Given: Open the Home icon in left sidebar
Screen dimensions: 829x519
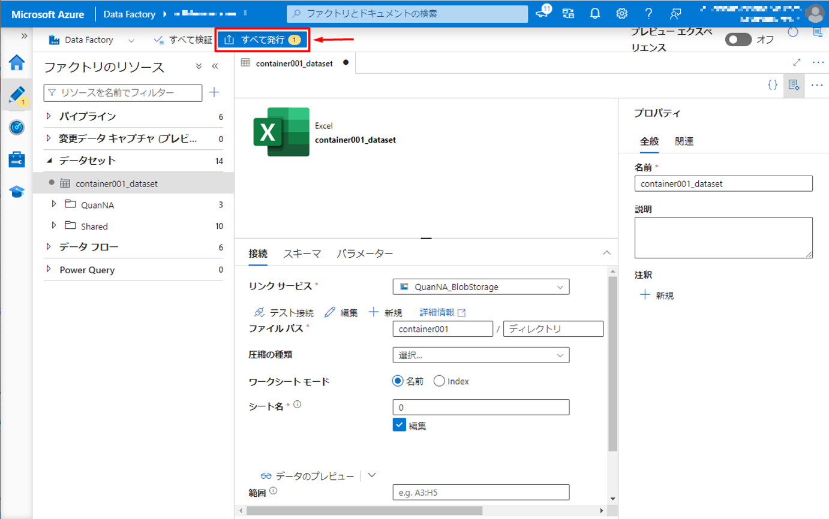Looking at the screenshot, I should click(x=16, y=62).
